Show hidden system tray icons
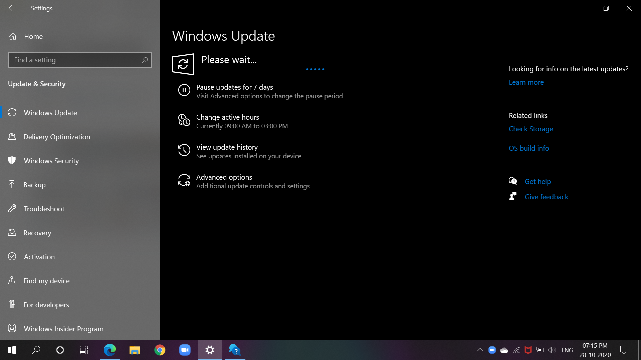The image size is (641, 360). coord(480,350)
